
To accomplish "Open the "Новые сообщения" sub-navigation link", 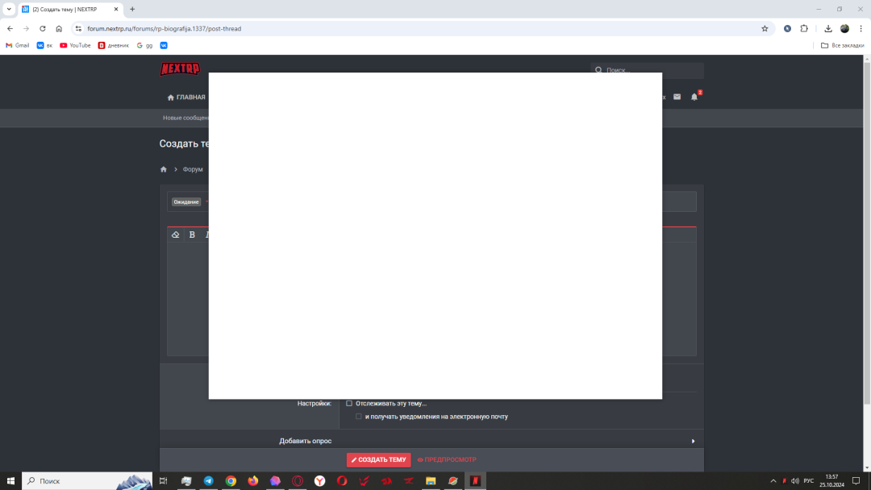I will pyautogui.click(x=185, y=118).
